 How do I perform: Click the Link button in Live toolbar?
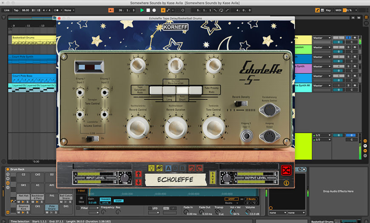7,10
